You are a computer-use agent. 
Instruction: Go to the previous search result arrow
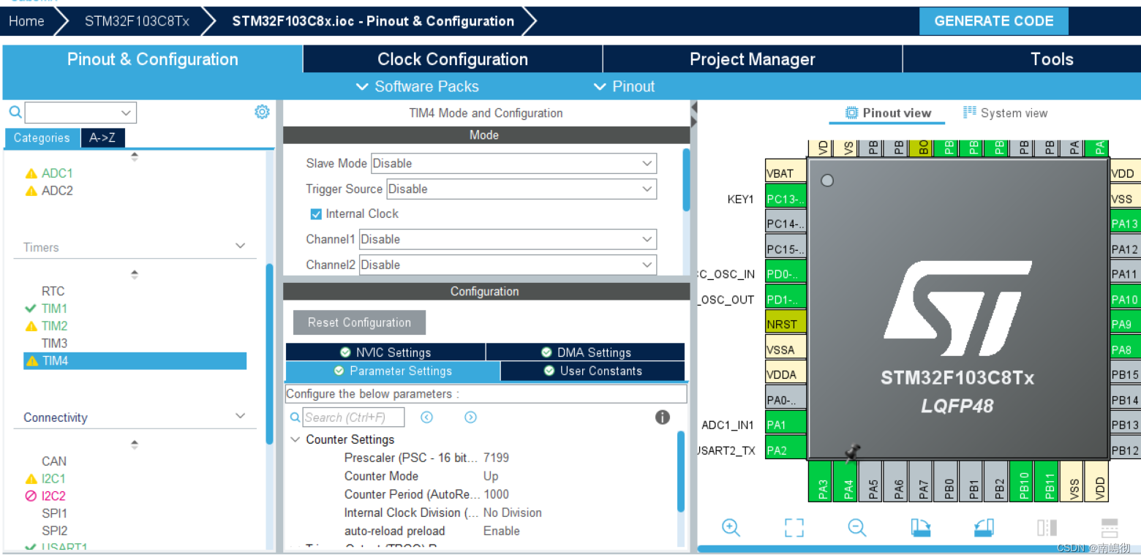point(427,417)
